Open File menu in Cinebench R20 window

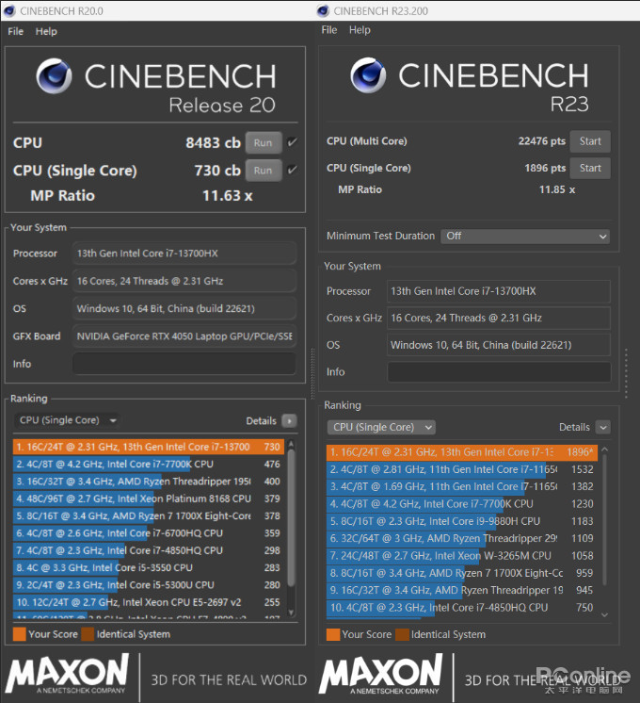16,31
